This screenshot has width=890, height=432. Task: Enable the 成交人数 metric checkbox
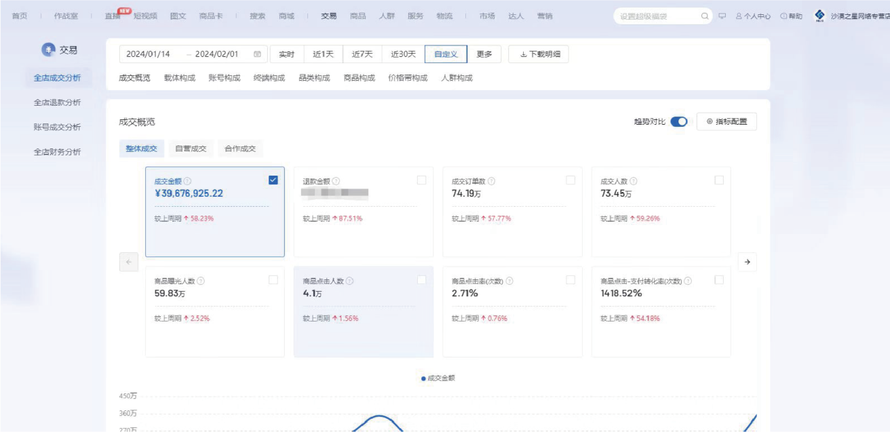[x=719, y=180]
